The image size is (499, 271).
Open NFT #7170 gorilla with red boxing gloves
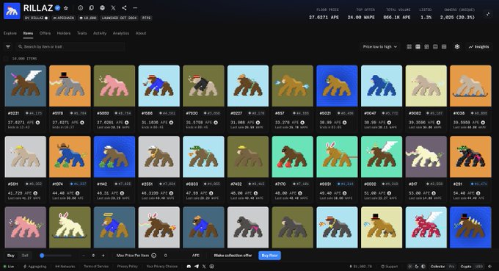293,156
